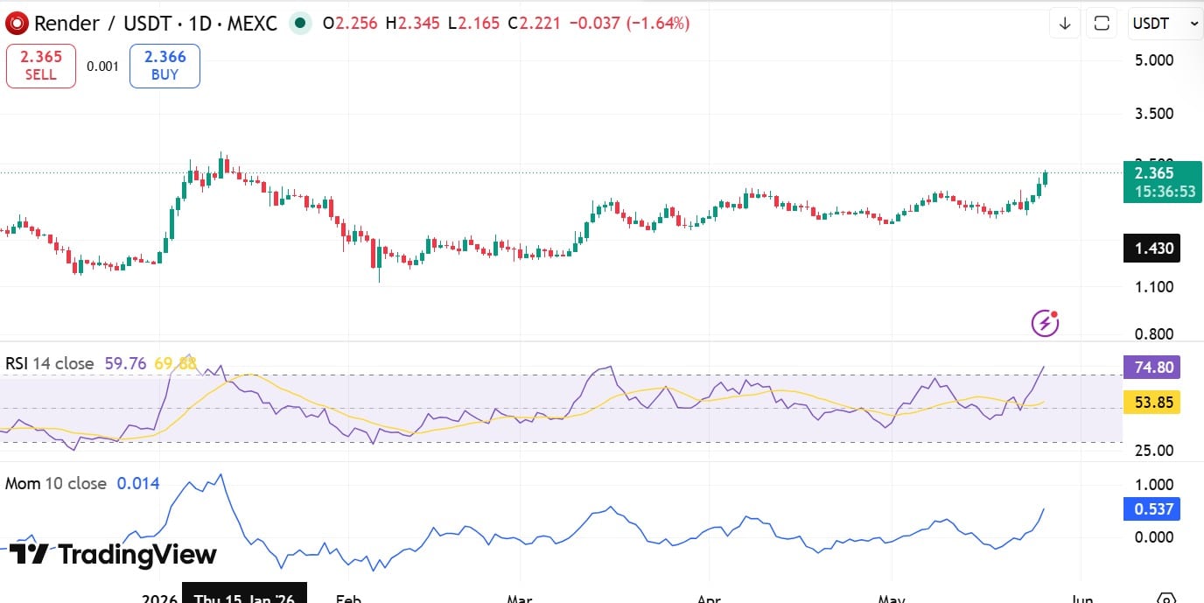The width and height of the screenshot is (1204, 603).
Task: Click the Jun label on time axis
Action: coord(1081,597)
